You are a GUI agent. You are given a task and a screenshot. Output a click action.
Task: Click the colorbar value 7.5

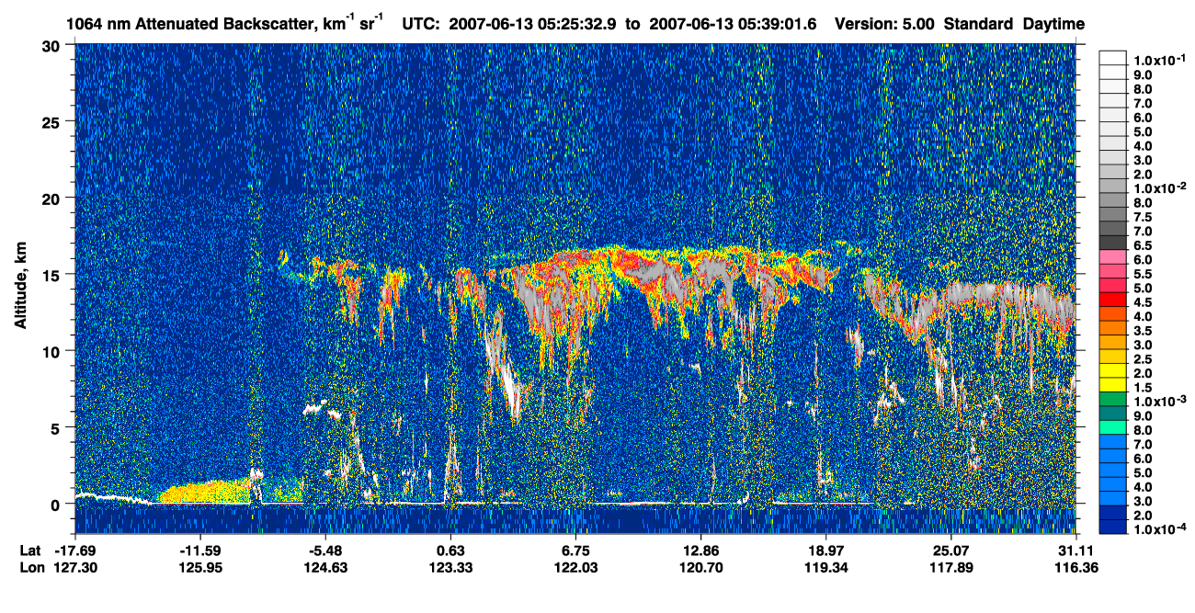1144,219
